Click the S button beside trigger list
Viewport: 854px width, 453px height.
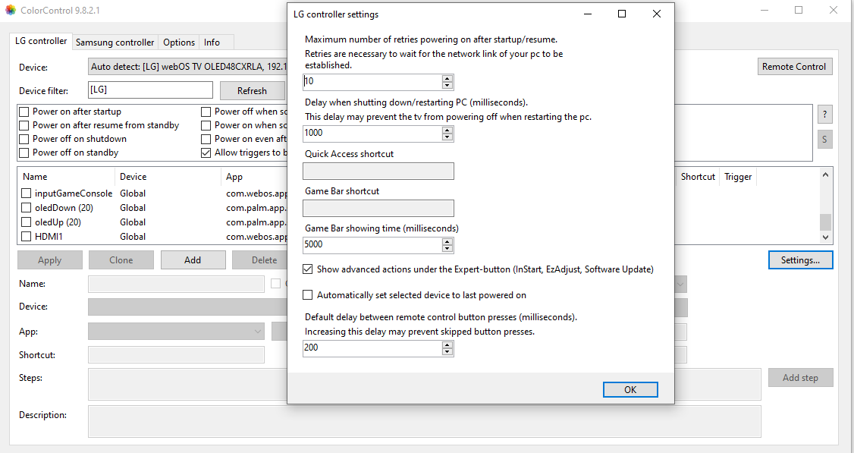[824, 140]
